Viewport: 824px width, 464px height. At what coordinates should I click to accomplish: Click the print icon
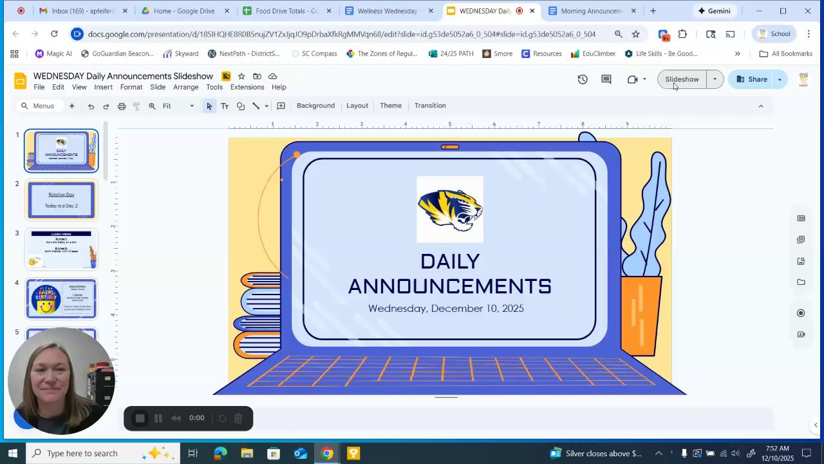[121, 106]
